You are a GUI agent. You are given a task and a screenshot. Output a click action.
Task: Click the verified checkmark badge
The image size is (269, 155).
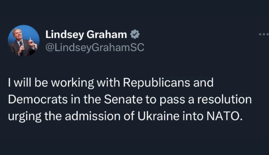coord(135,34)
